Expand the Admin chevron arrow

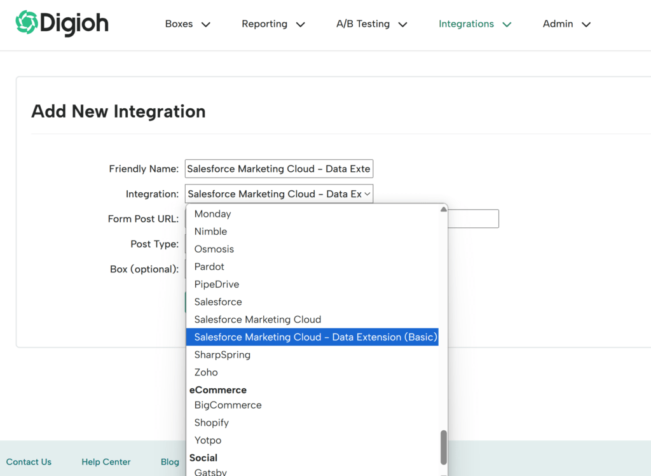pyautogui.click(x=586, y=25)
